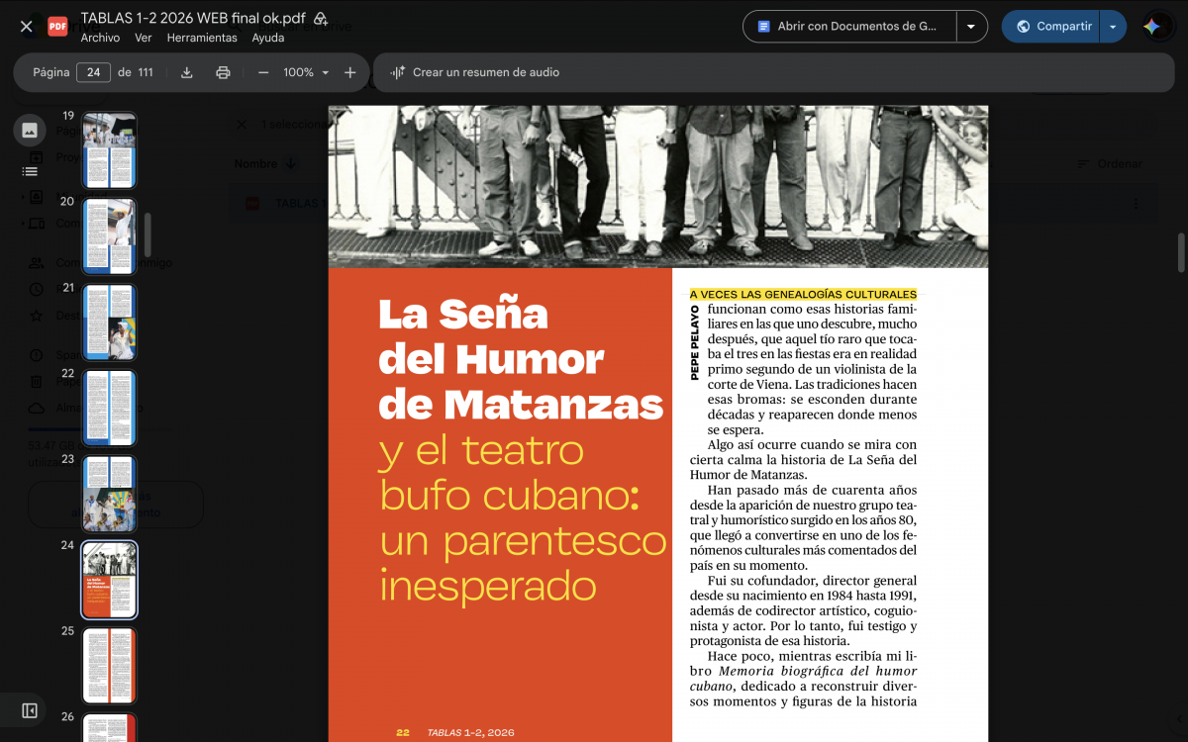
Task: Open page 26 thumbnail
Action: pyautogui.click(x=109, y=728)
